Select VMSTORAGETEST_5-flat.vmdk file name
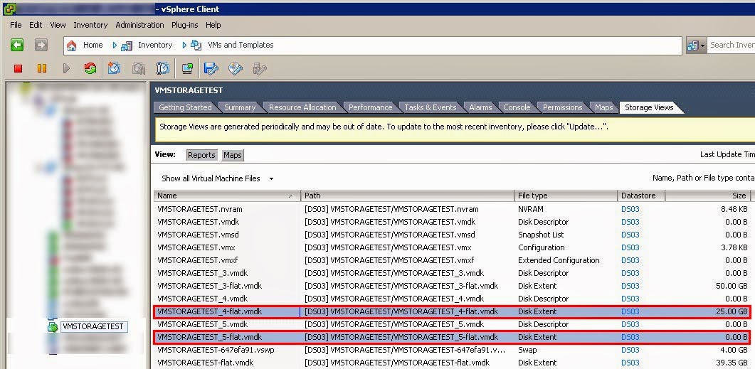The image size is (755, 369). [x=209, y=337]
